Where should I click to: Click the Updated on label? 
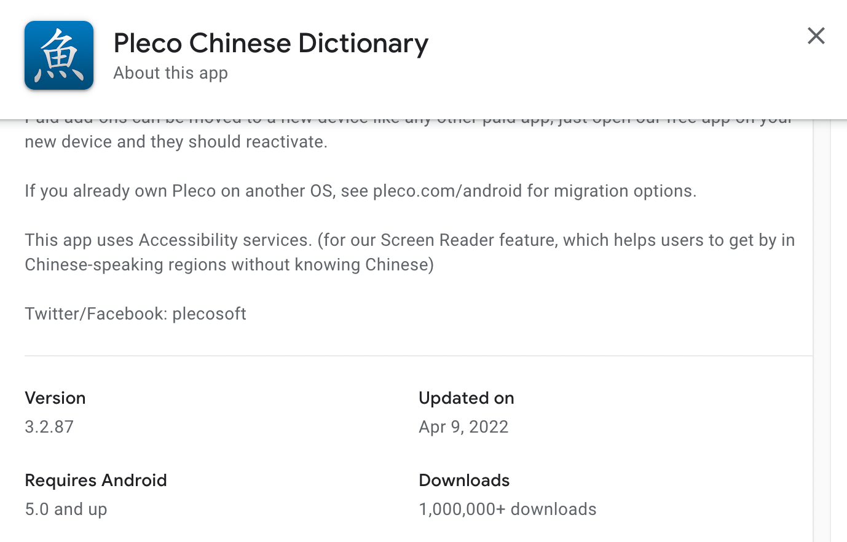[x=466, y=398]
